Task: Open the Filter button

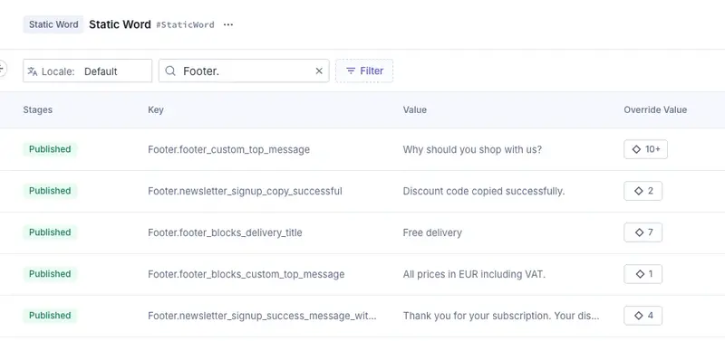Action: click(364, 71)
